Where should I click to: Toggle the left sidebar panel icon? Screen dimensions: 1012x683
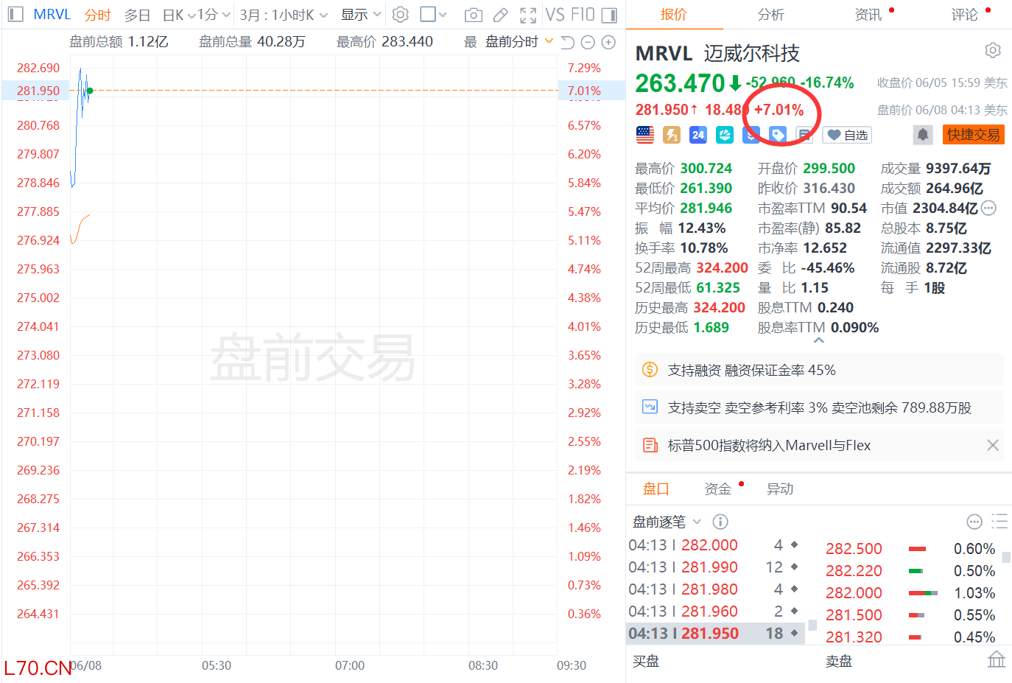tap(16, 15)
